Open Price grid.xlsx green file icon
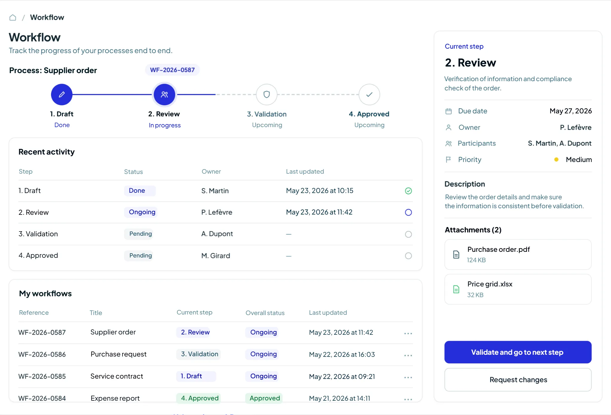The width and height of the screenshot is (611, 415). click(x=456, y=289)
